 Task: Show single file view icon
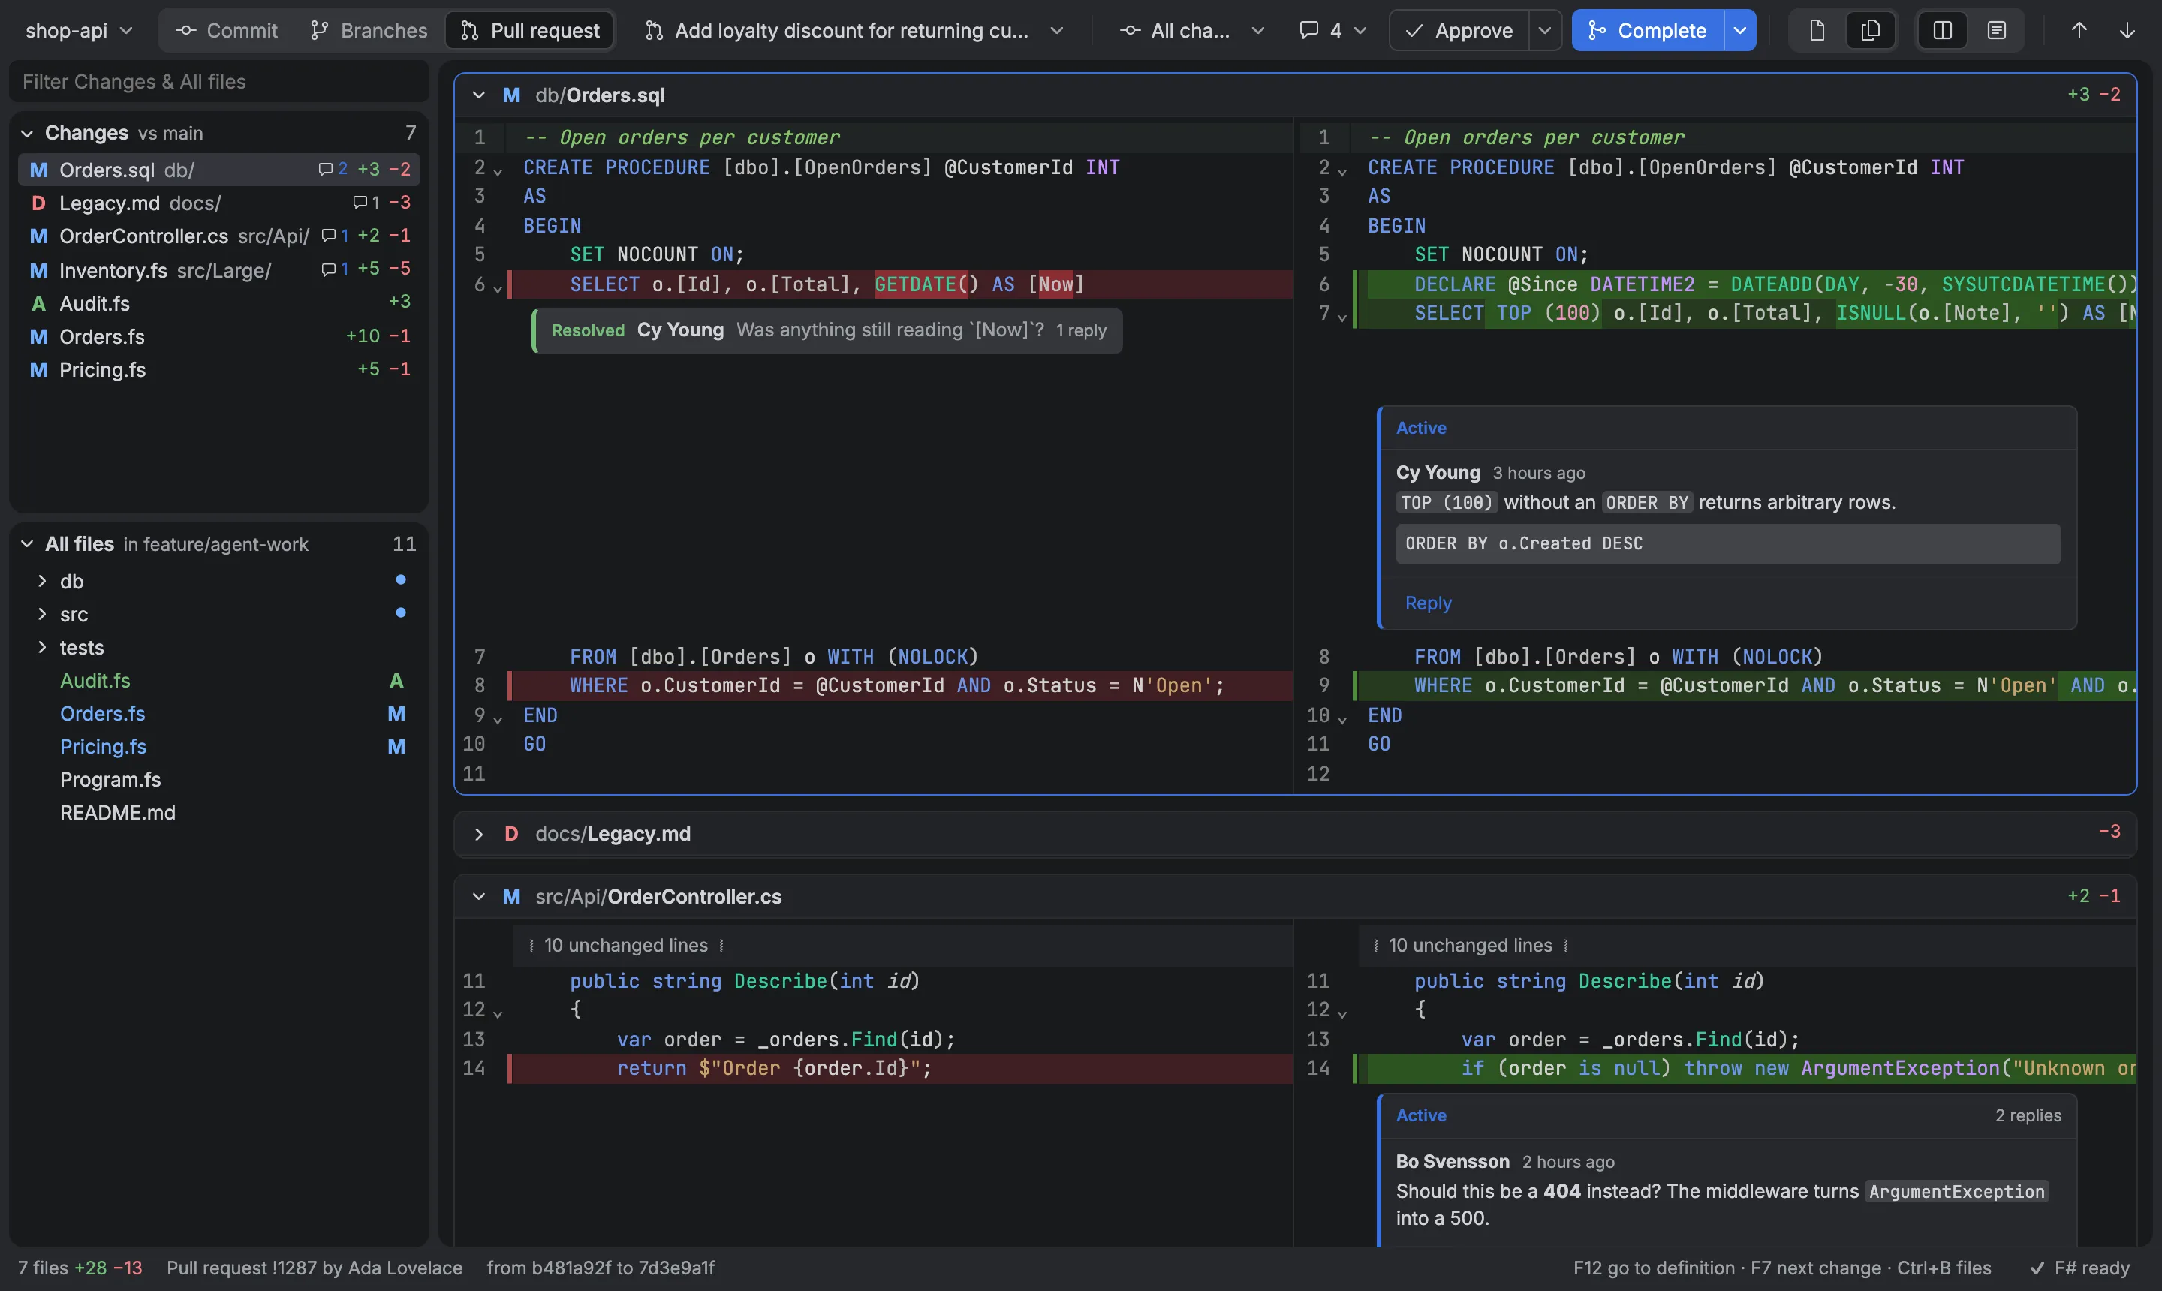tap(1817, 31)
